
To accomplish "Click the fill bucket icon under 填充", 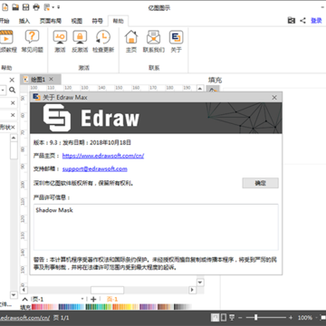I will [x=213, y=90].
